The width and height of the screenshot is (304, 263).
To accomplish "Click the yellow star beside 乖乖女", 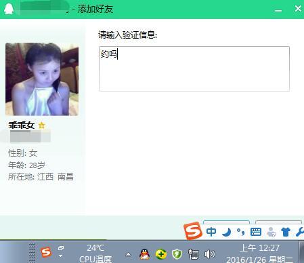I will tap(41, 125).
